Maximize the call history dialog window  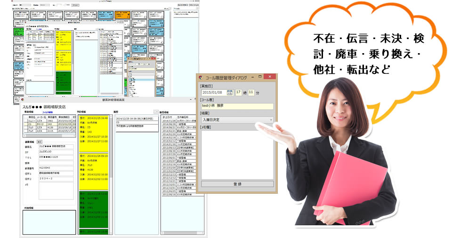260,77
